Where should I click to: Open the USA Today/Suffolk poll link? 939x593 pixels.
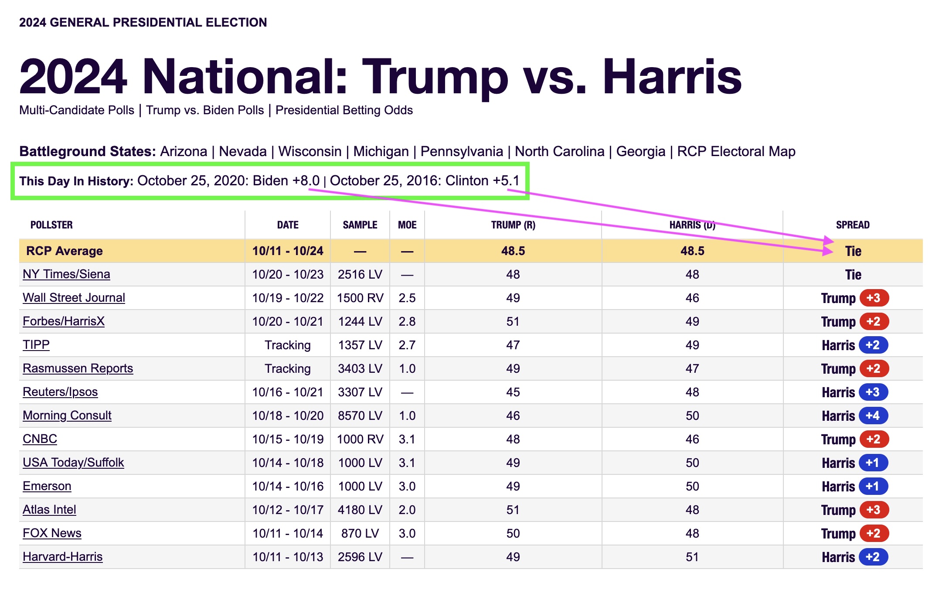73,463
